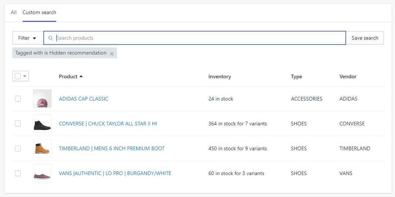Click '60 in stock for 3 variants'
Screen dimensions: 395x197
point(236,173)
